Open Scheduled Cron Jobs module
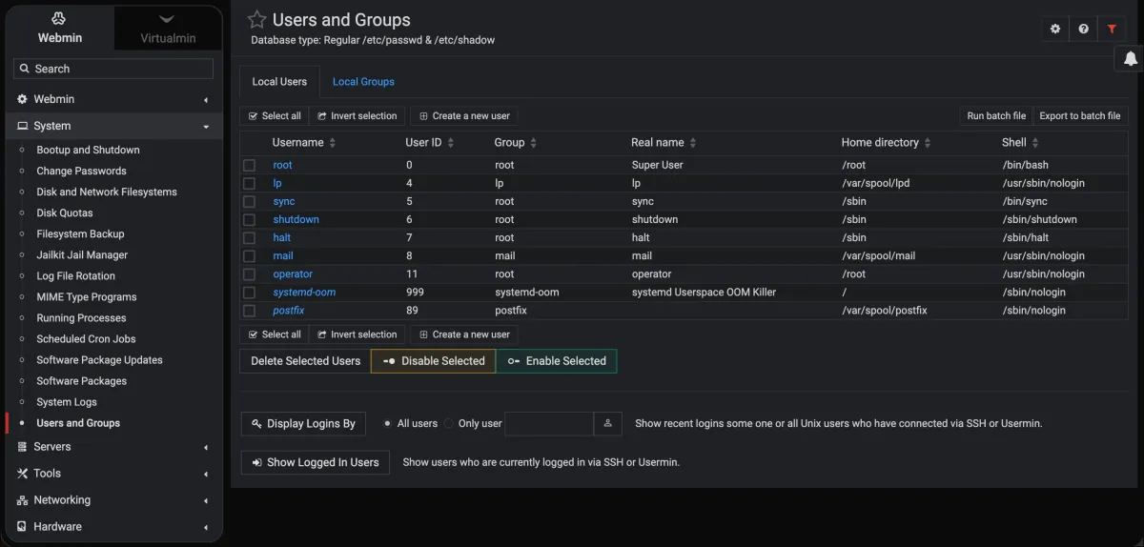The width and height of the screenshot is (1144, 547). (x=86, y=338)
